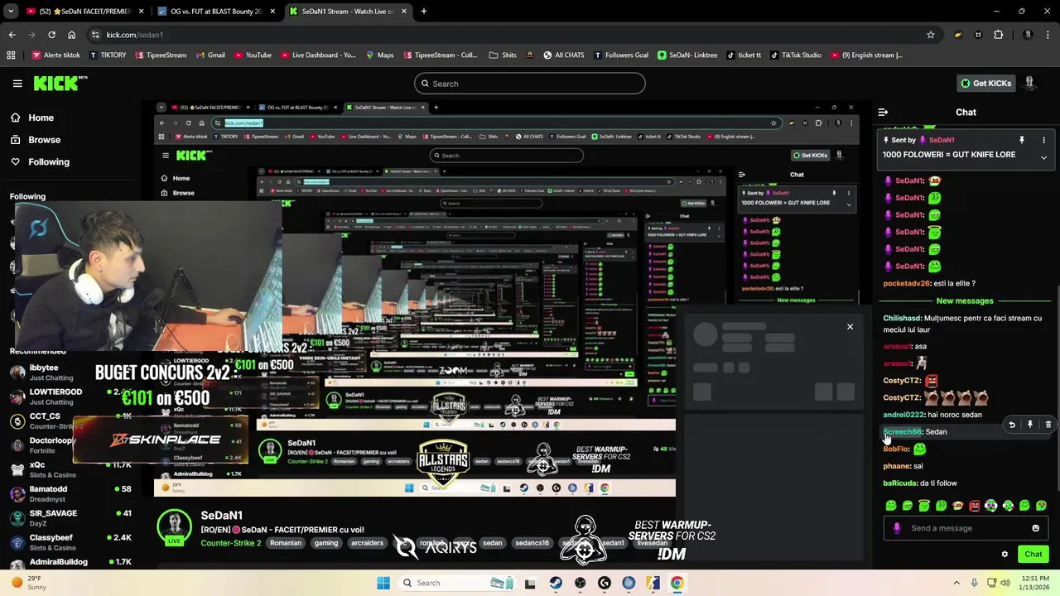Open Classybeef recommended channel

pos(70,541)
